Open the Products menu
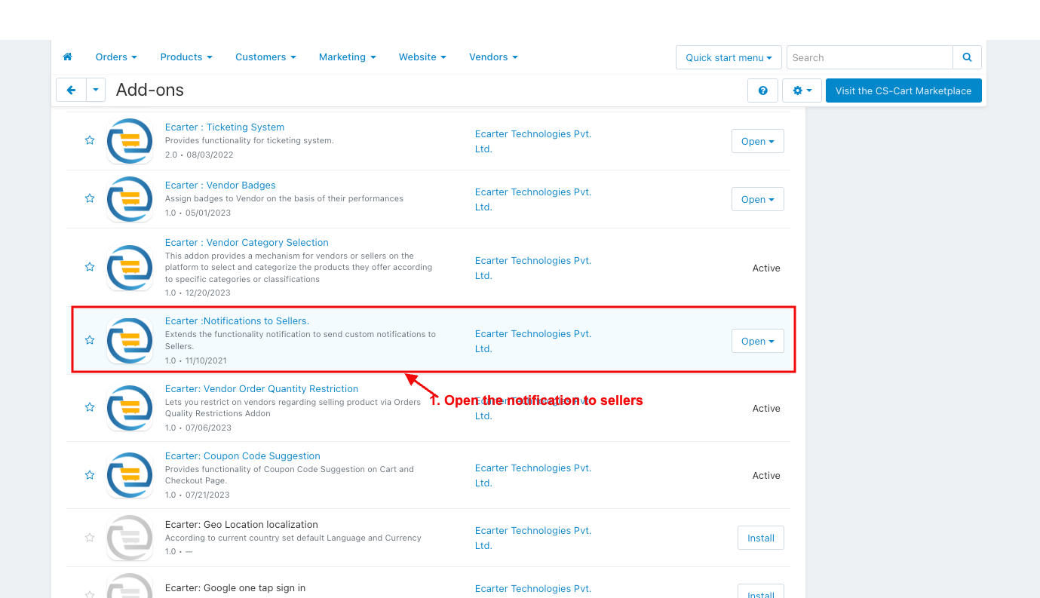This screenshot has height=598, width=1040. (186, 57)
